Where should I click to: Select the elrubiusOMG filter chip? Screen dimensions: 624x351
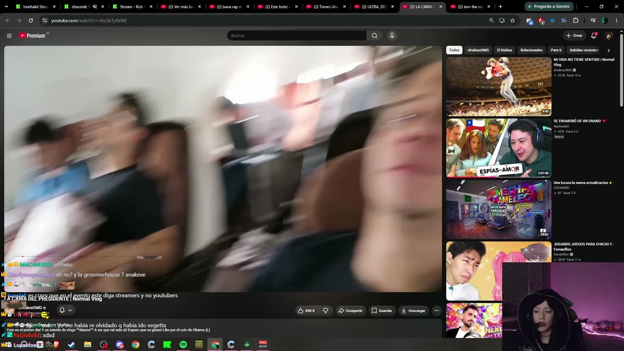tap(478, 50)
